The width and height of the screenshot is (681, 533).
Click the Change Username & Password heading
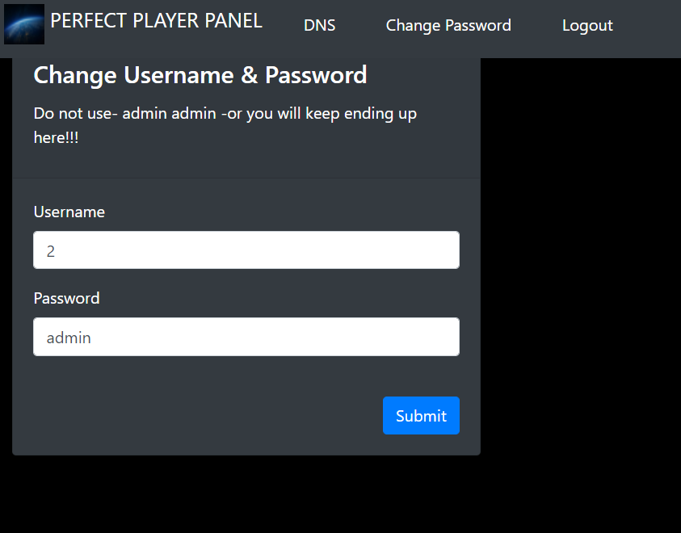(200, 75)
